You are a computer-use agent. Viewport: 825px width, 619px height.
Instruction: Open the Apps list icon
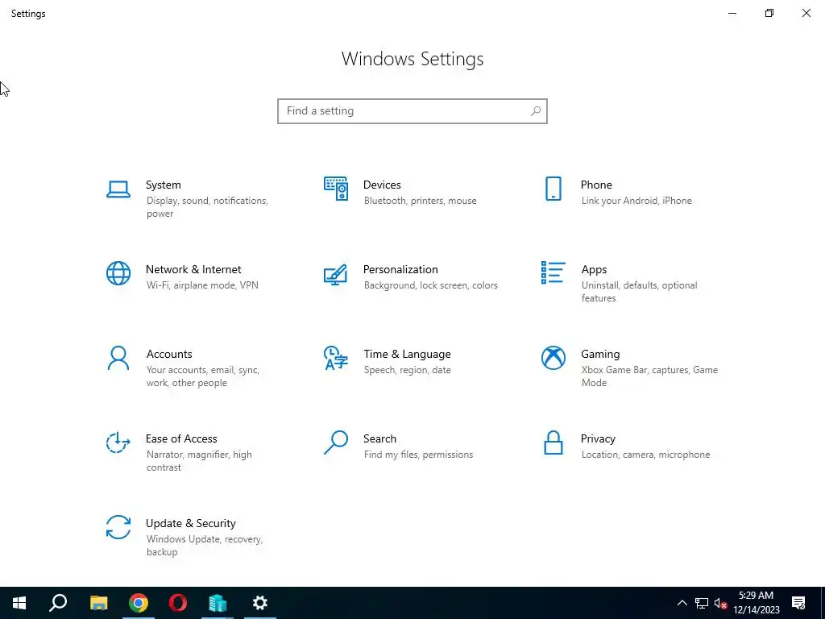(x=553, y=272)
